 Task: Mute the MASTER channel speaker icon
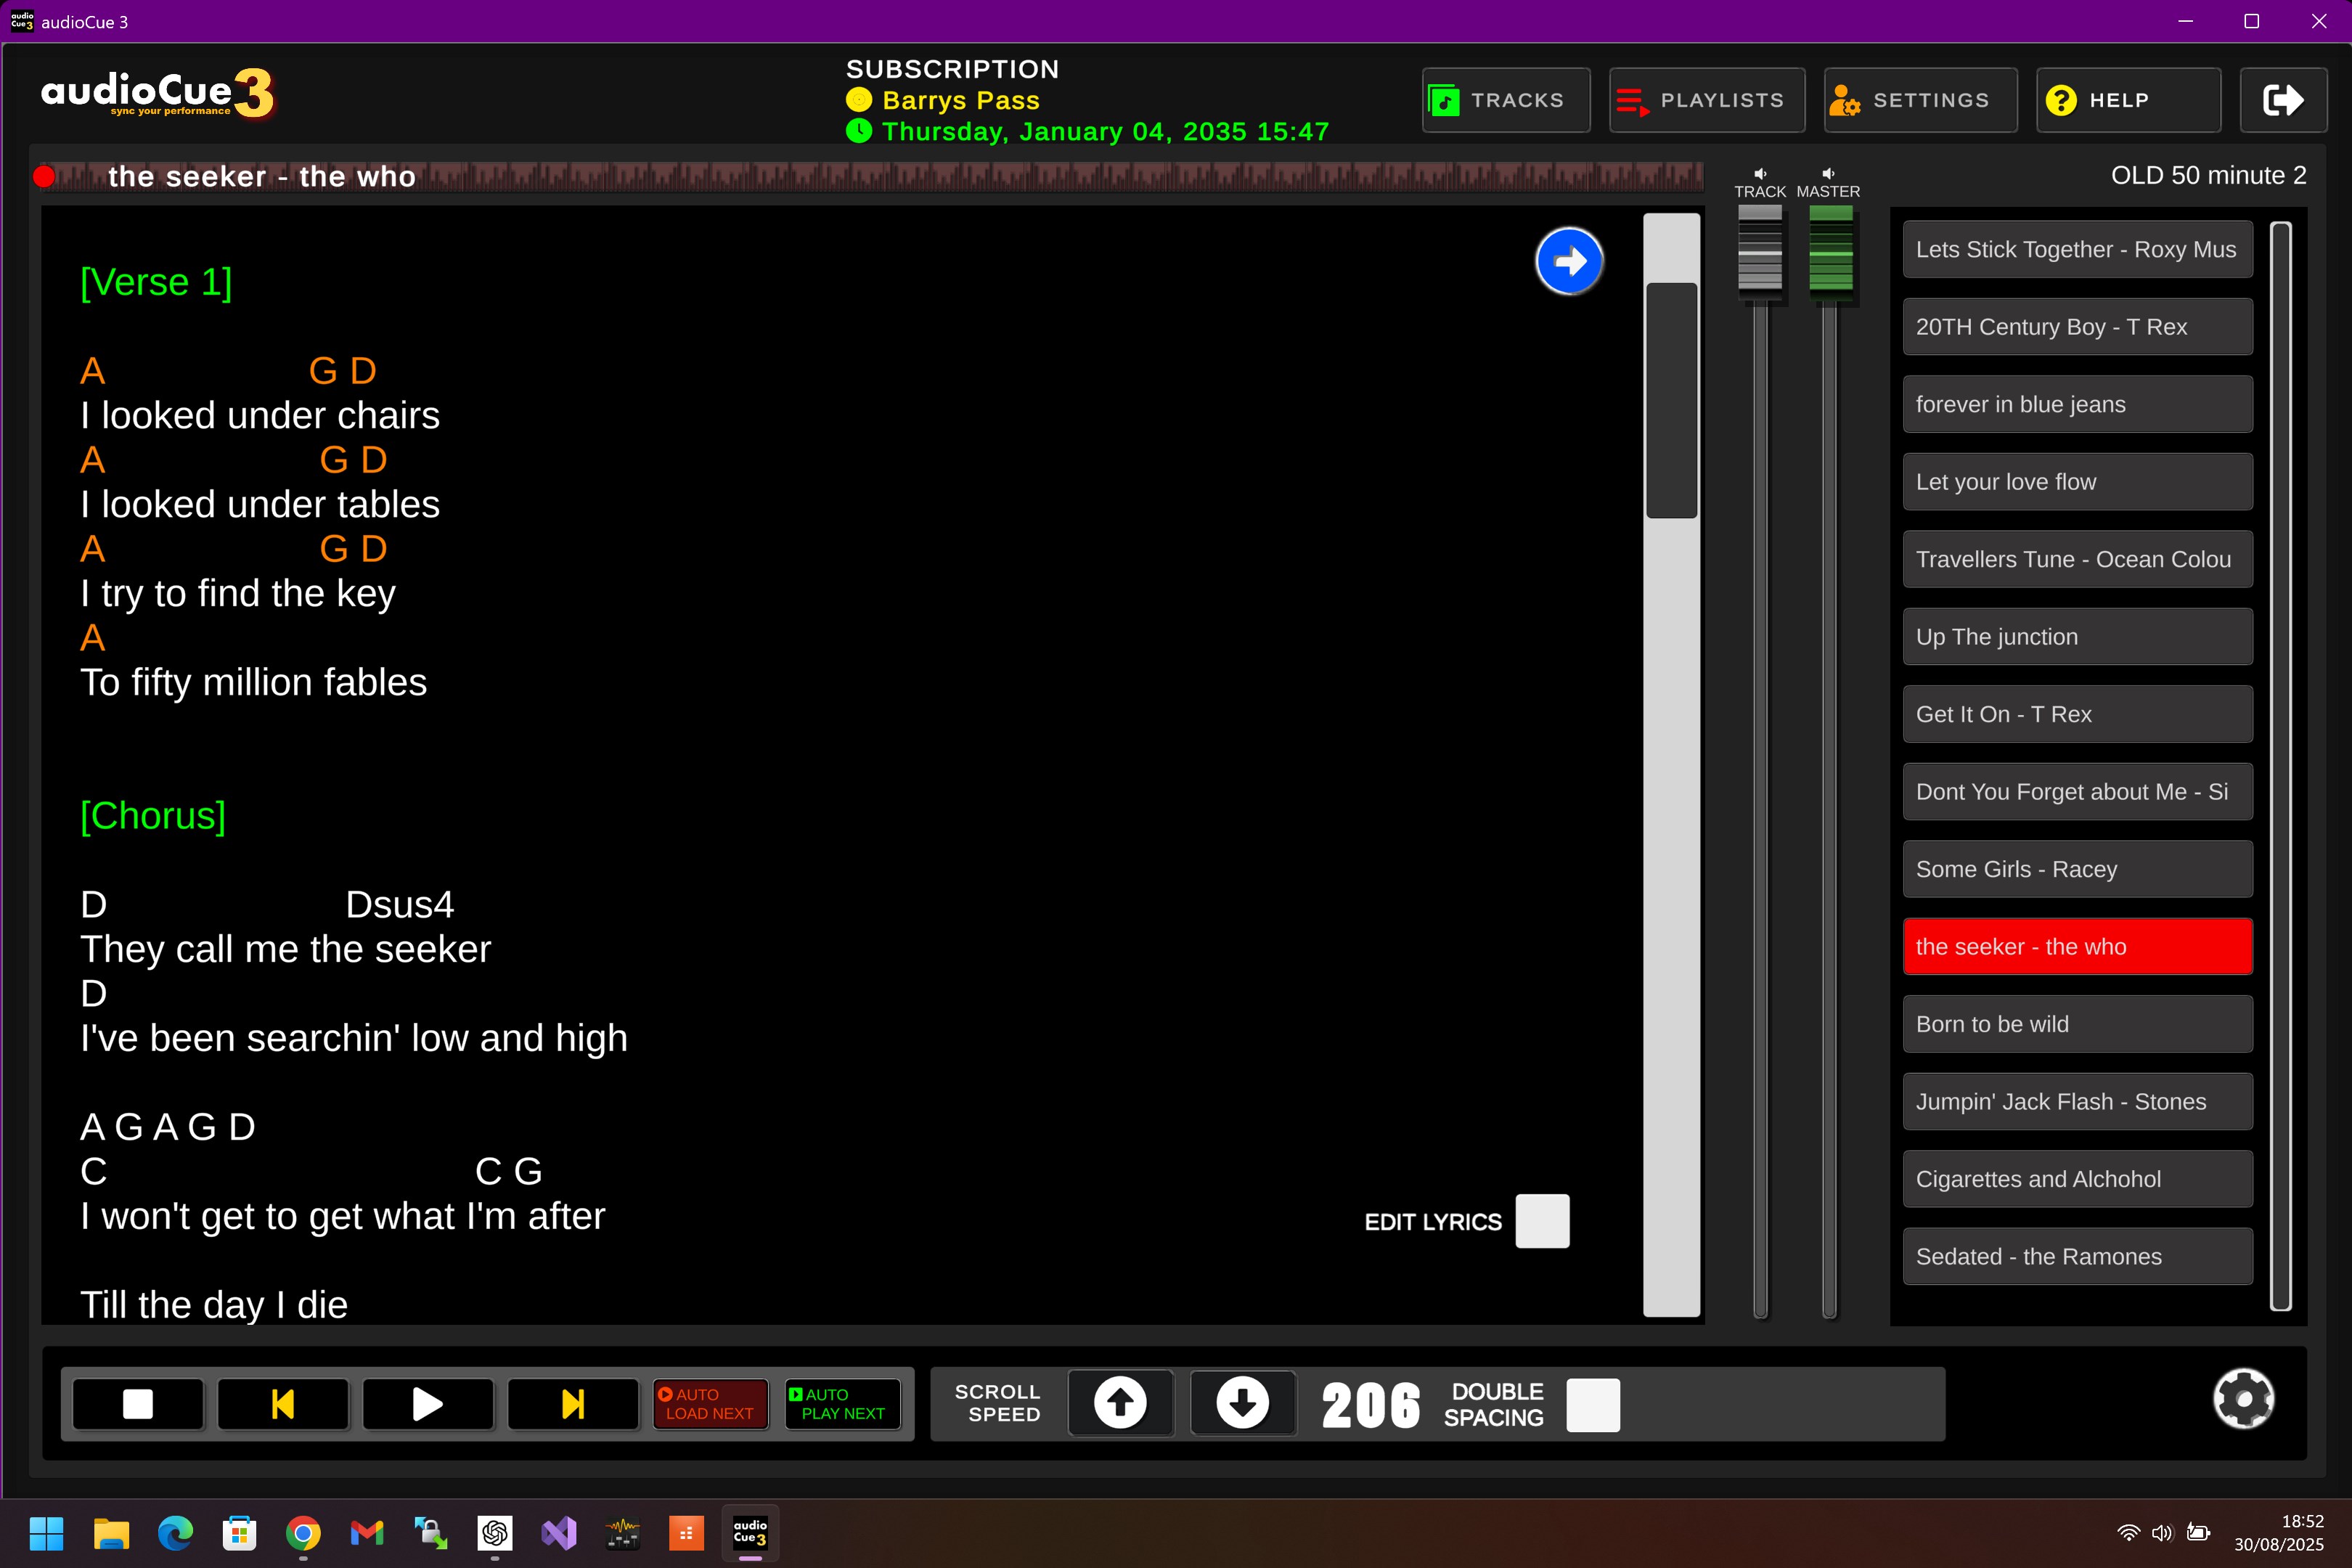[x=1828, y=173]
